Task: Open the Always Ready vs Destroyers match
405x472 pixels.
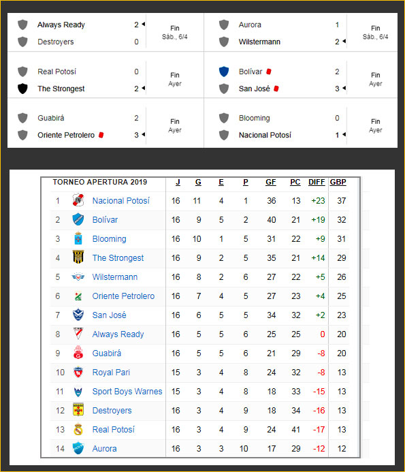Action: pos(106,33)
